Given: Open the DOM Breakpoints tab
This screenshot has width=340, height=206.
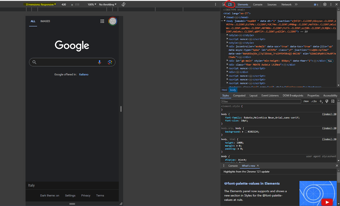Looking at the screenshot, I should tap(293, 96).
